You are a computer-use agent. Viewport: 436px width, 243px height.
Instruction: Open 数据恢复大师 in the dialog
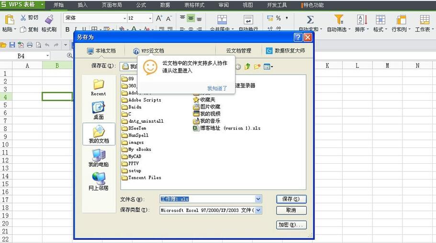click(286, 51)
